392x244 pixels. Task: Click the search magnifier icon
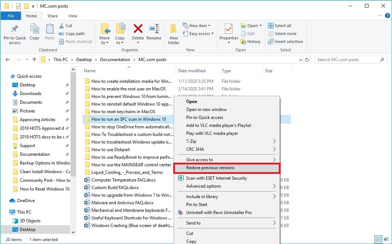(382, 60)
